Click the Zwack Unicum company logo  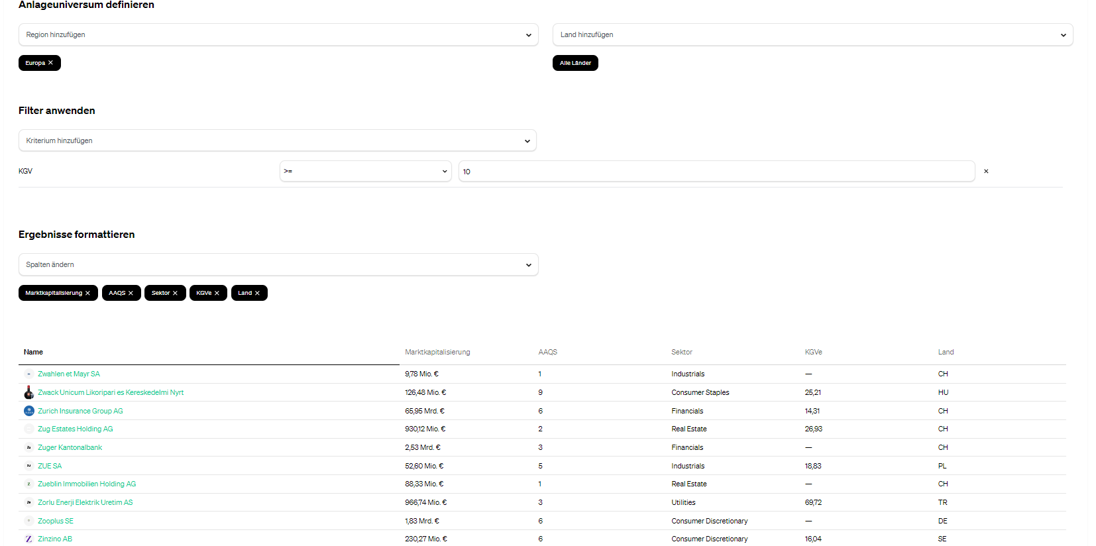(x=28, y=392)
